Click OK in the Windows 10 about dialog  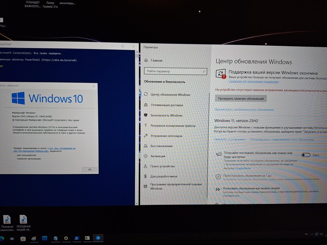click(x=90, y=169)
